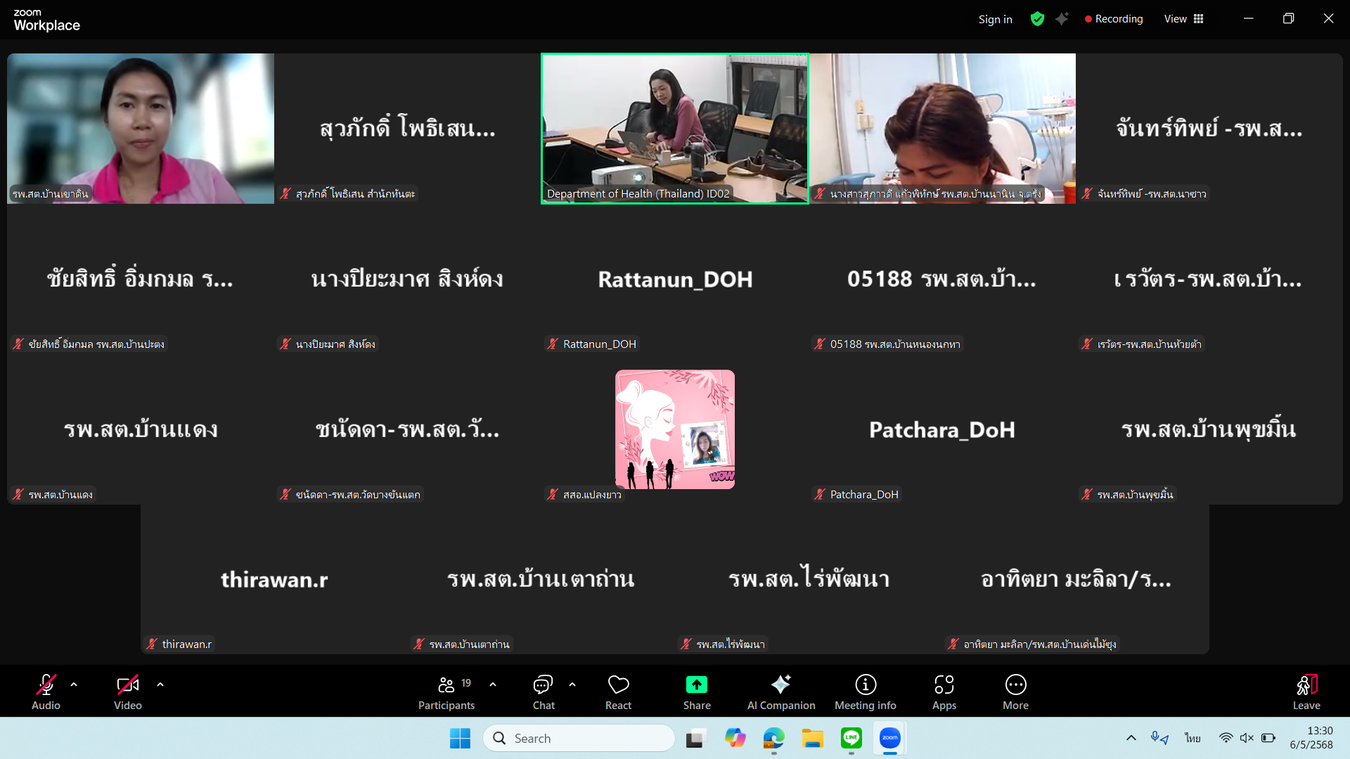Screen dimensions: 1350x759
Task: Open the Chat panel
Action: pyautogui.click(x=544, y=692)
